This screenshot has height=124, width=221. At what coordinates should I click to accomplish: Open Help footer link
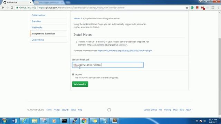click(x=80, y=110)
